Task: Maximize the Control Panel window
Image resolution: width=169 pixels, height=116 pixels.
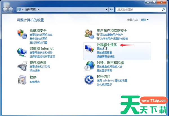Action: (x=154, y=2)
